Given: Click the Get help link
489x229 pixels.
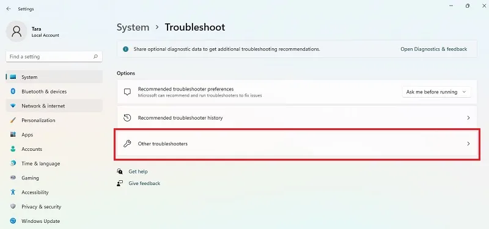Looking at the screenshot, I should tap(138, 172).
